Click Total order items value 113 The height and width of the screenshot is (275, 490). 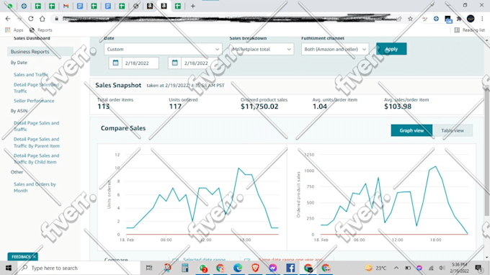(x=104, y=107)
